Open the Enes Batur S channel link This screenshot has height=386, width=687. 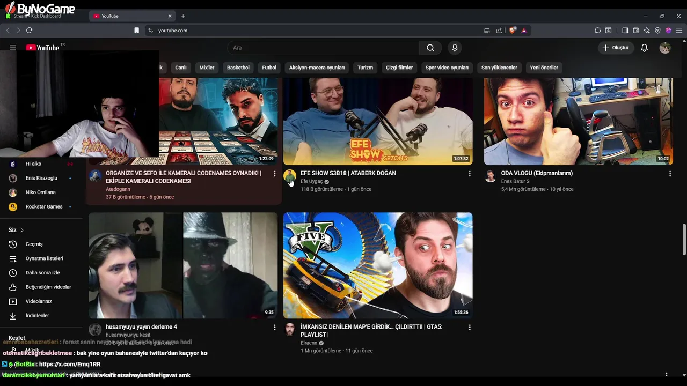515,181
